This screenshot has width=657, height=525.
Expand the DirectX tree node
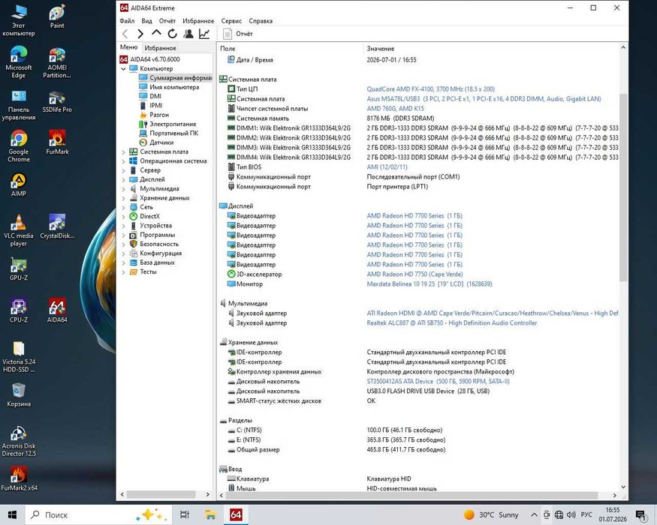[x=123, y=217]
